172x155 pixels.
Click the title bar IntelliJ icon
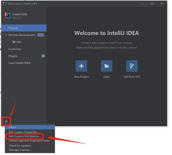pos(4,4)
